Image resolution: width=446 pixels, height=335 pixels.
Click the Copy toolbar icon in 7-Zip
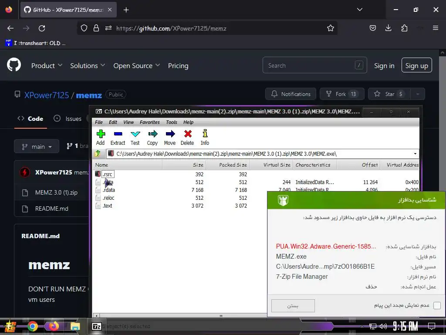(x=152, y=137)
